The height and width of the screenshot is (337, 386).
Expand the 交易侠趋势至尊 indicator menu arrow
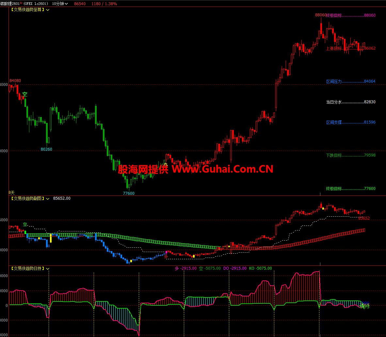[x=48, y=10]
